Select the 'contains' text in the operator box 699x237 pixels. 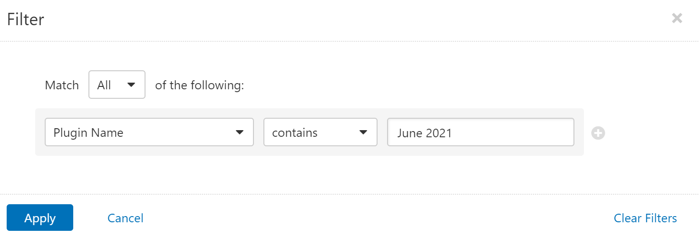tap(295, 133)
